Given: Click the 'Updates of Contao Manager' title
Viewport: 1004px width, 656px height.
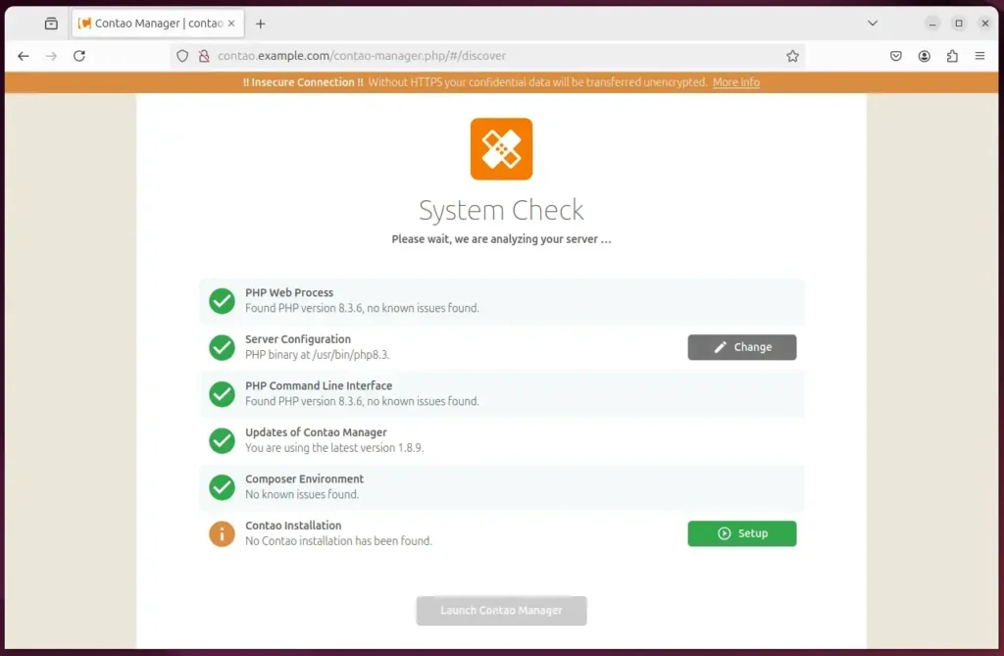Looking at the screenshot, I should point(316,432).
